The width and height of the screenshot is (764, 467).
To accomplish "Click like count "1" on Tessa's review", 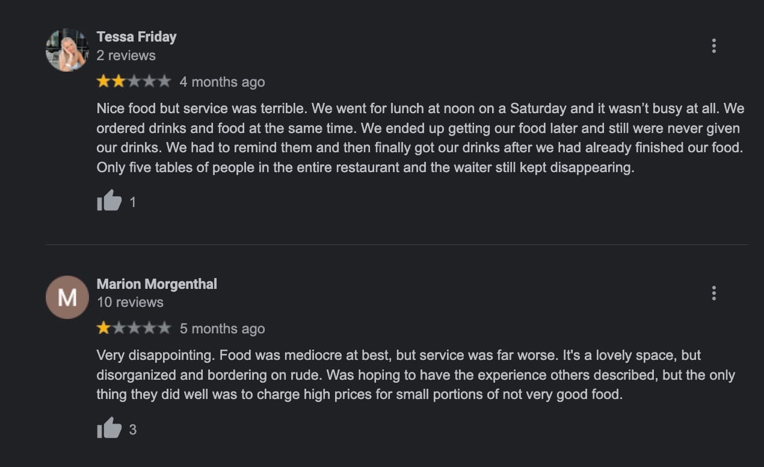I will click(133, 202).
